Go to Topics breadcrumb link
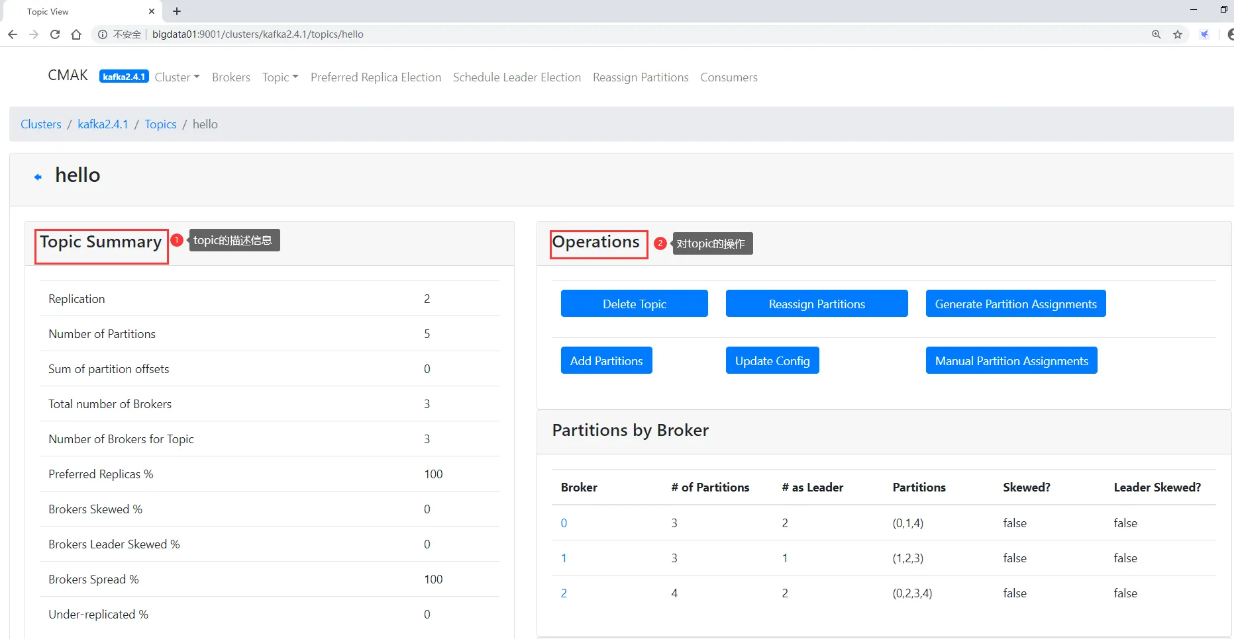 tap(161, 124)
